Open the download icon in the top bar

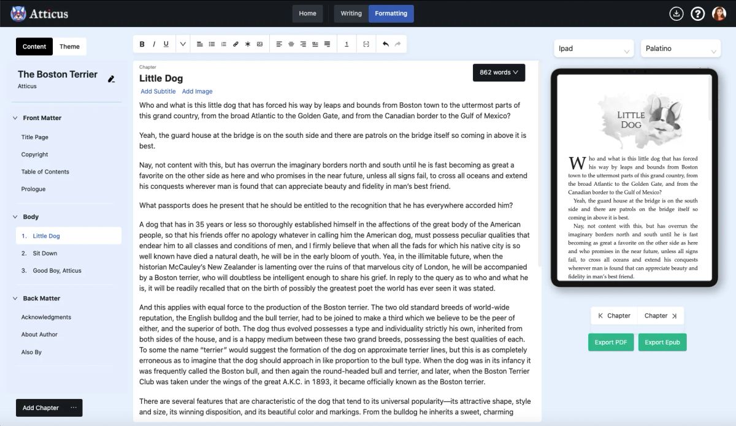[676, 13]
